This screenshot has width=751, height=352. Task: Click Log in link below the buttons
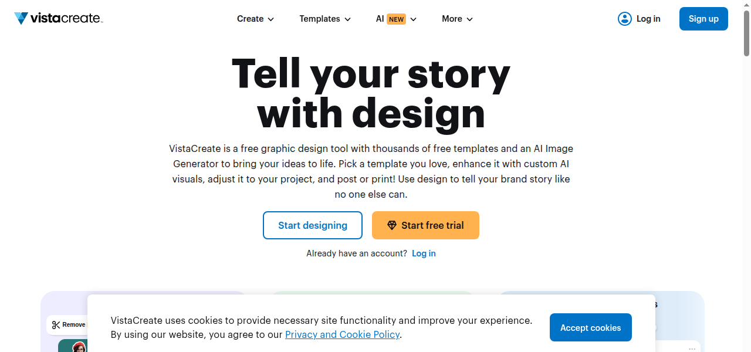click(424, 253)
